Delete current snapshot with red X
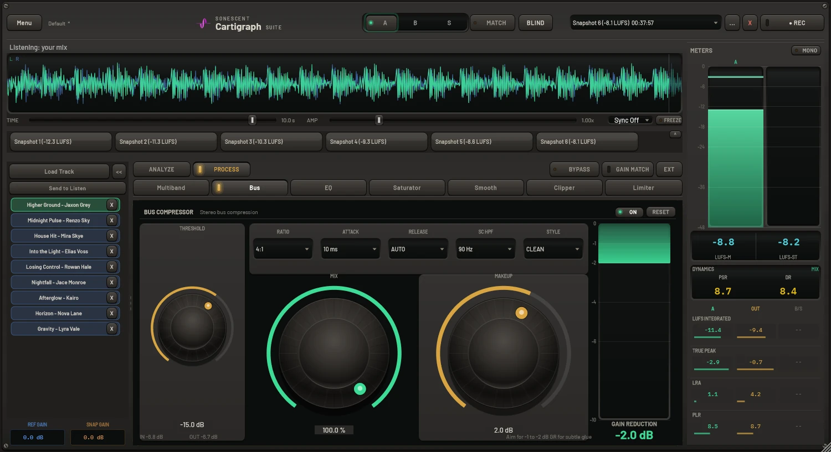This screenshot has width=831, height=452. [x=750, y=23]
